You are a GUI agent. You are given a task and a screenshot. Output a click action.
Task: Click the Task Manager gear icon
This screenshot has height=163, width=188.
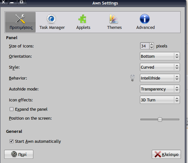click(51, 19)
